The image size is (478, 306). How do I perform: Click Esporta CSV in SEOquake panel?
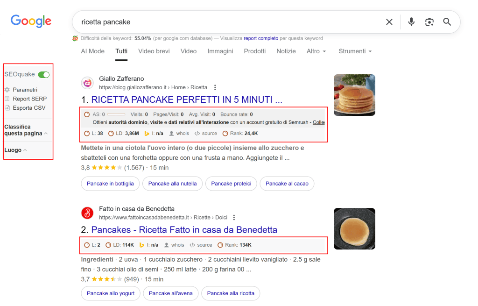pyautogui.click(x=29, y=108)
